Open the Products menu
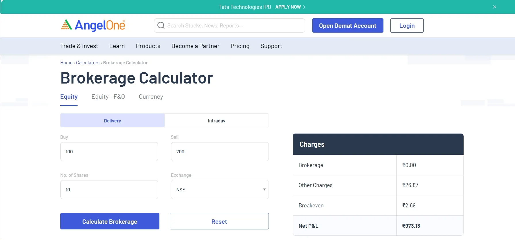The height and width of the screenshot is (240, 515). 148,46
